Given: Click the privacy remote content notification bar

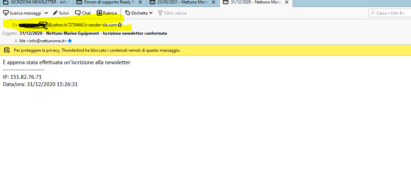Looking at the screenshot, I should 205,50.
